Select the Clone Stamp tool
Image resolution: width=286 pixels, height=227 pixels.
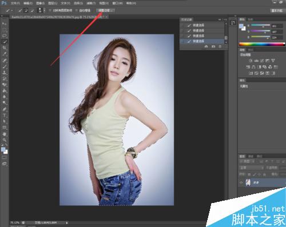[x=4, y=73]
